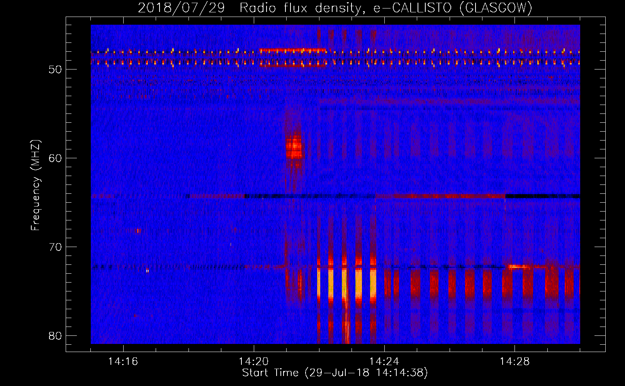
Task: Click the Start Time axis label
Action: pos(335,373)
